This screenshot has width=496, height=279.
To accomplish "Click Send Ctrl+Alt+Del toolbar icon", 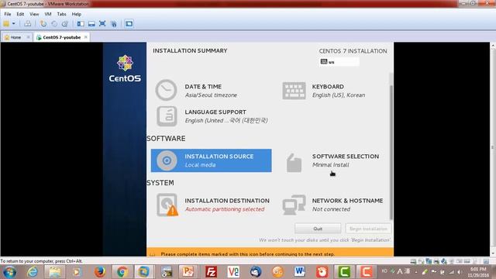I will point(28,24).
